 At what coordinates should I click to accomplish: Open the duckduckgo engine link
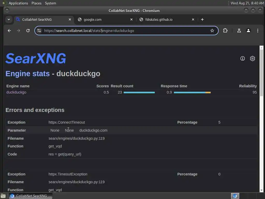[16, 92]
